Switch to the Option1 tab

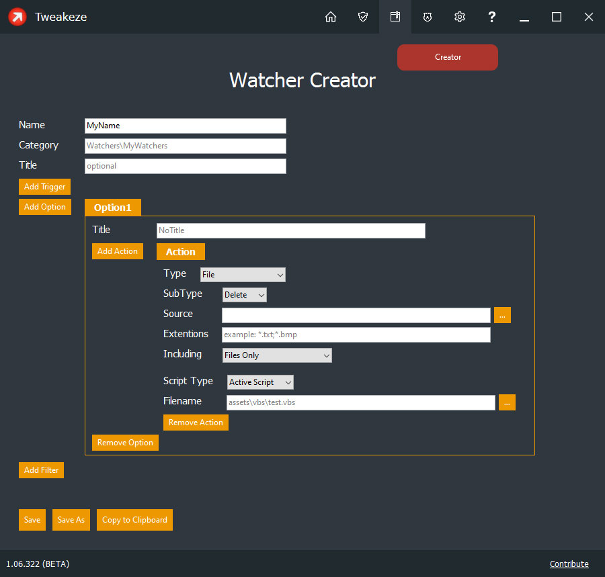coord(112,208)
